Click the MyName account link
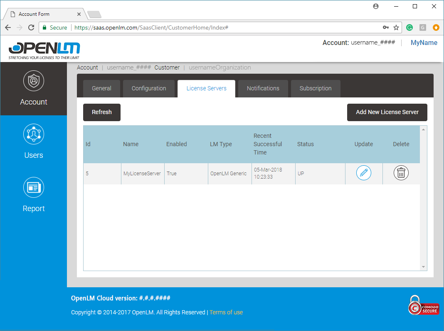This screenshot has height=331, width=444. tap(424, 42)
